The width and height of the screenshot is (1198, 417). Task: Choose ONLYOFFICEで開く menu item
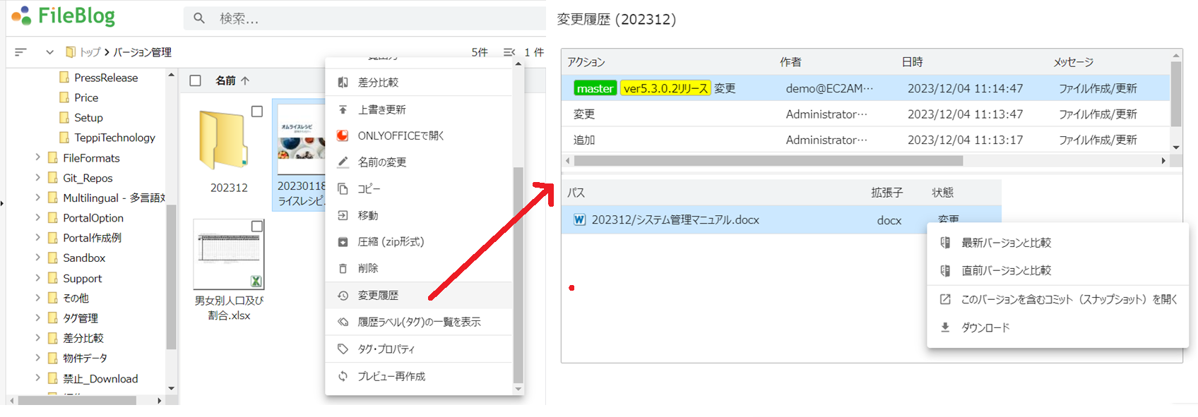pos(419,135)
